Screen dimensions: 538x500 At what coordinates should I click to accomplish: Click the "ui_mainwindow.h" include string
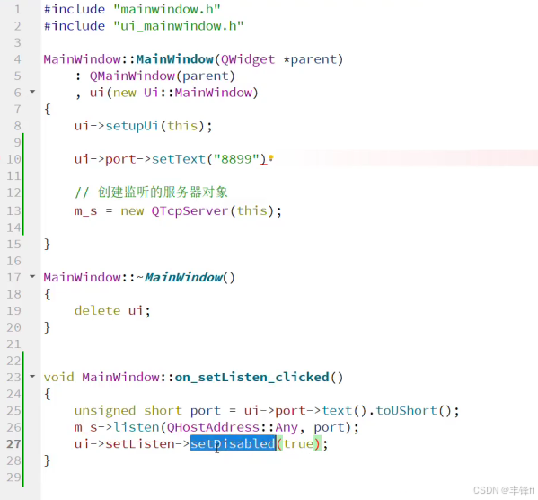coord(179,26)
